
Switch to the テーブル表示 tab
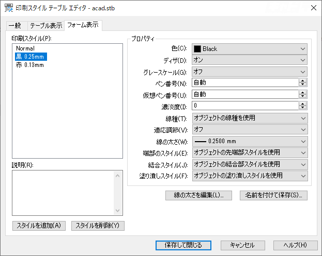pyautogui.click(x=46, y=26)
